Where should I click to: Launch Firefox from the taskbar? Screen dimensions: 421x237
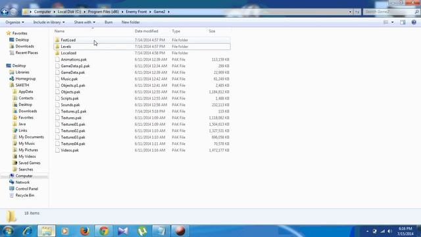pos(85,231)
